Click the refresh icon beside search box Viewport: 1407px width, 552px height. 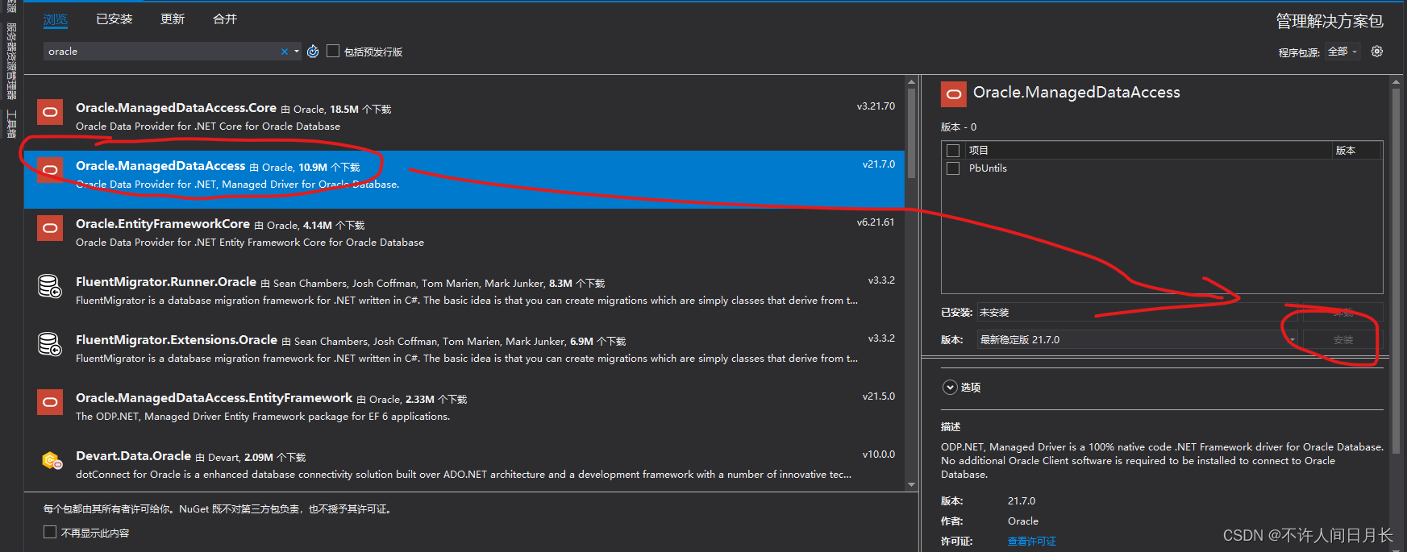(x=313, y=52)
